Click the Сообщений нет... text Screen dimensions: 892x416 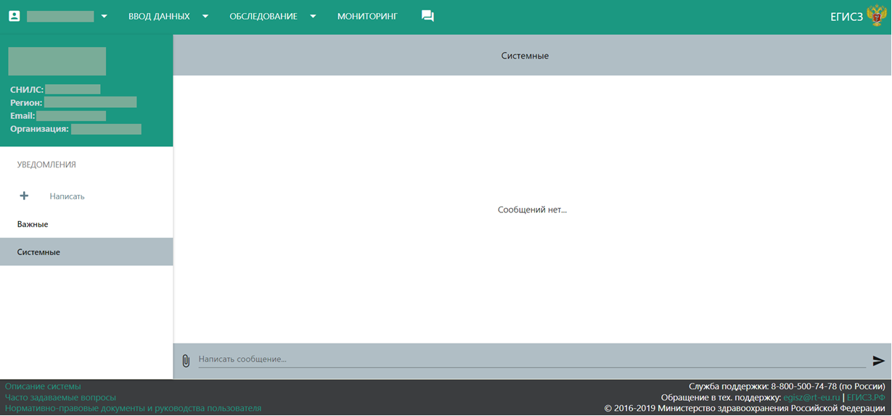(x=532, y=209)
